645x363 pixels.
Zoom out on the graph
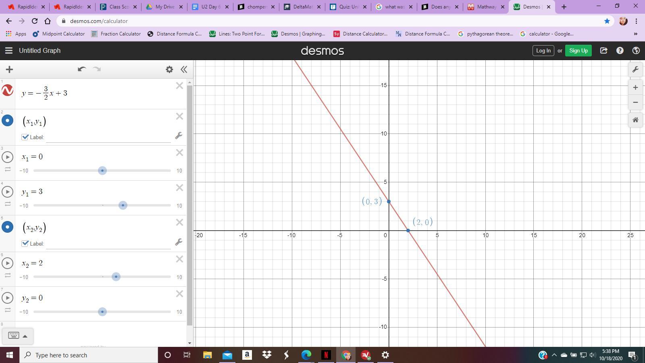[635, 102]
